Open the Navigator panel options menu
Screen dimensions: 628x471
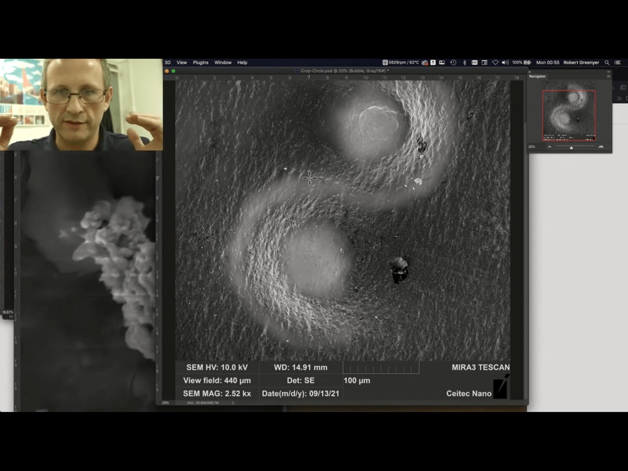click(x=609, y=76)
